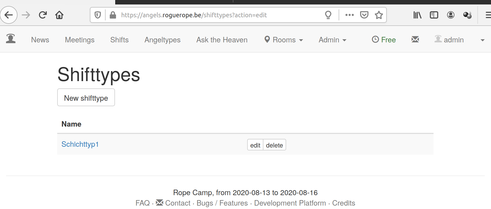Screen dimensions: 491x209
Task: Delete the Schichttyp1 shifttype
Action: click(x=274, y=145)
